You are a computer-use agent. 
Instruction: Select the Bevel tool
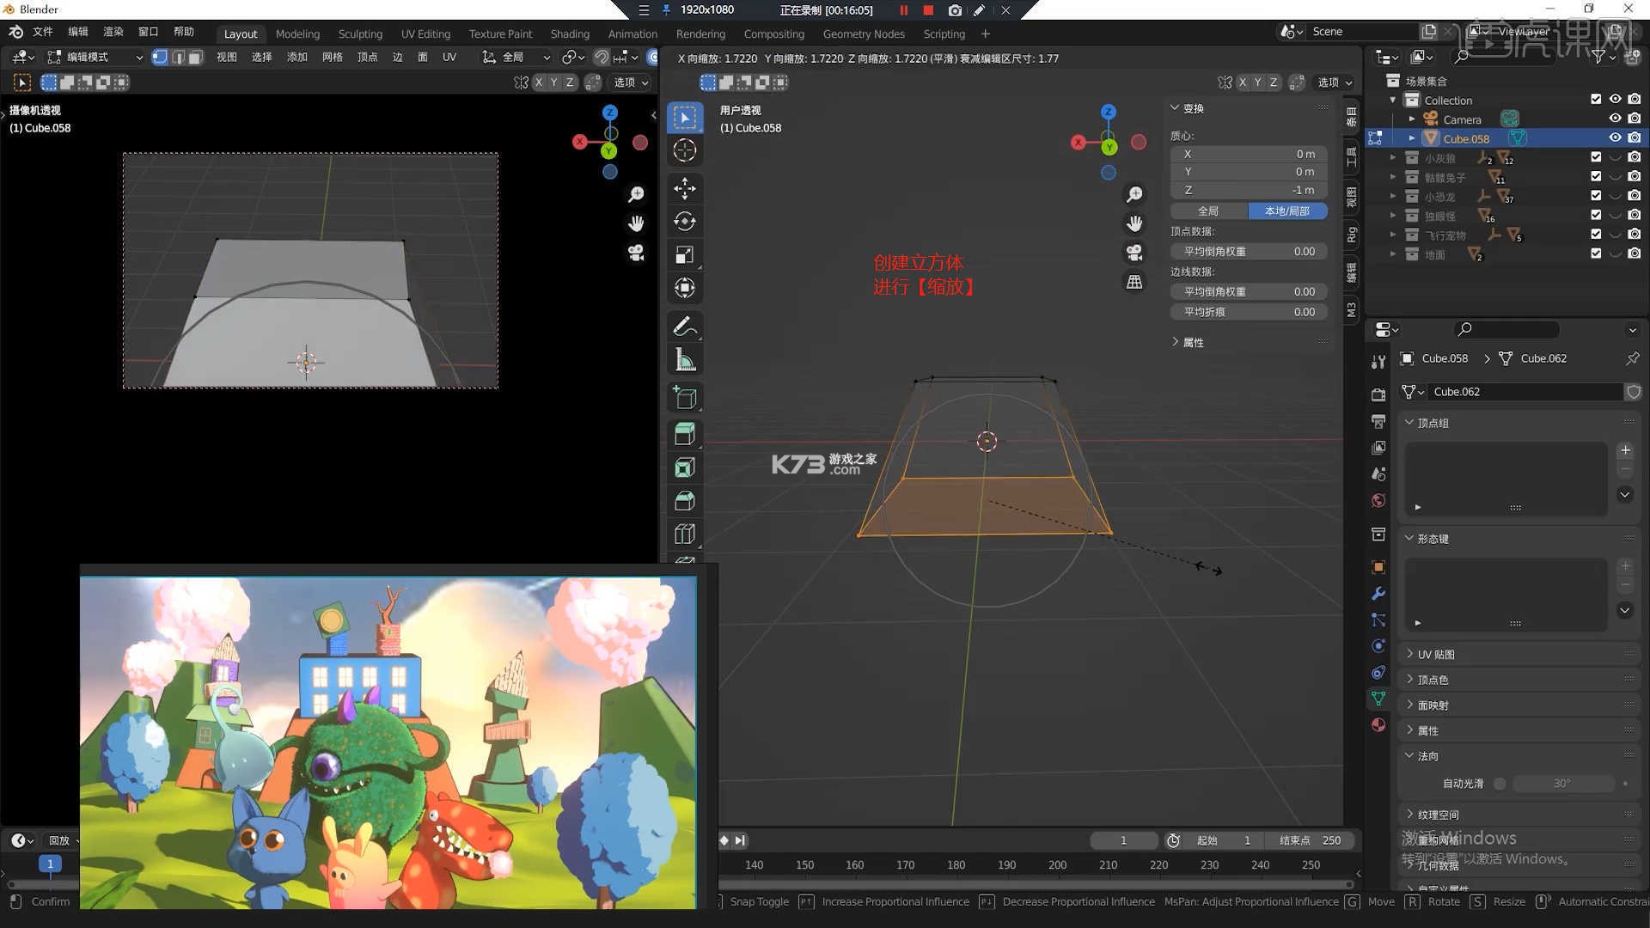point(685,501)
